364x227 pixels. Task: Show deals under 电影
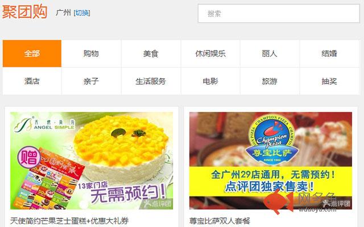(x=210, y=81)
